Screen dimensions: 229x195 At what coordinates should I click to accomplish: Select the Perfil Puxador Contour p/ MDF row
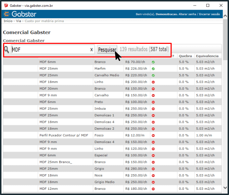(x=112, y=135)
